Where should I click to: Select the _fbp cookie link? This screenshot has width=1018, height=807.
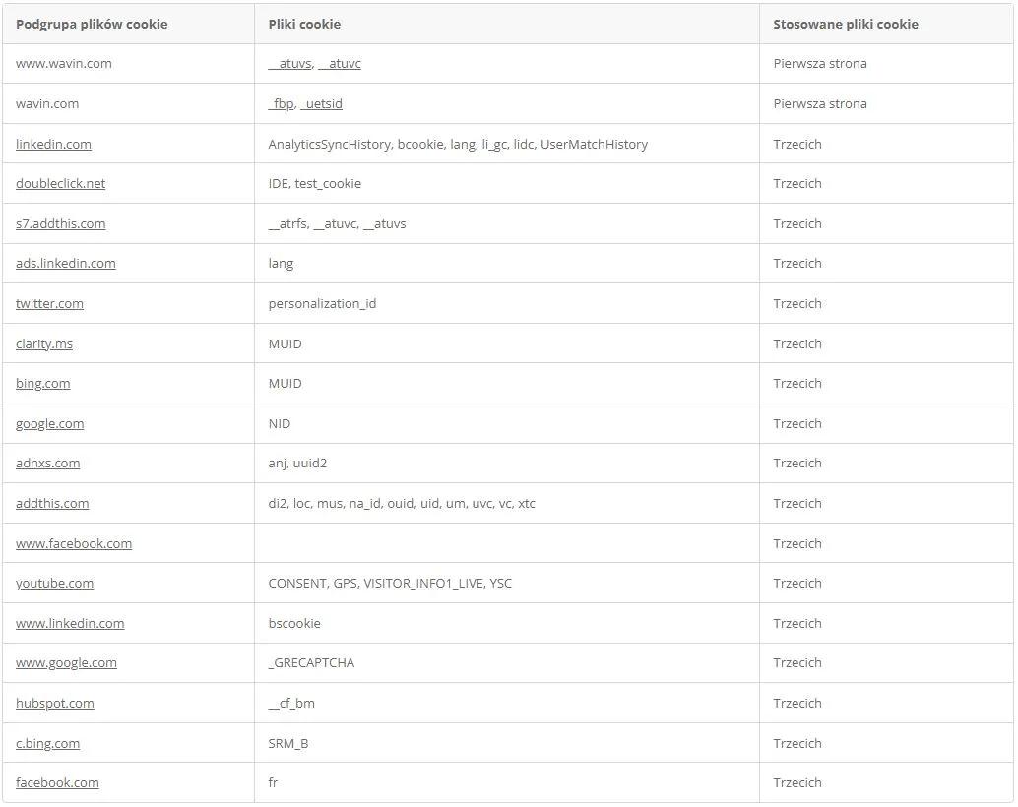282,104
